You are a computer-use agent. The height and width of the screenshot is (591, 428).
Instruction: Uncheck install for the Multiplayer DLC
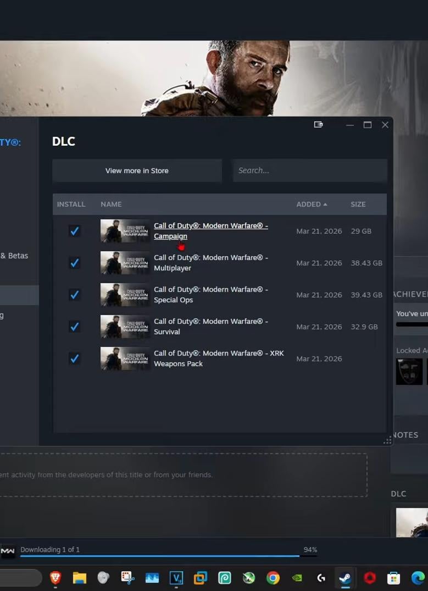tap(74, 263)
